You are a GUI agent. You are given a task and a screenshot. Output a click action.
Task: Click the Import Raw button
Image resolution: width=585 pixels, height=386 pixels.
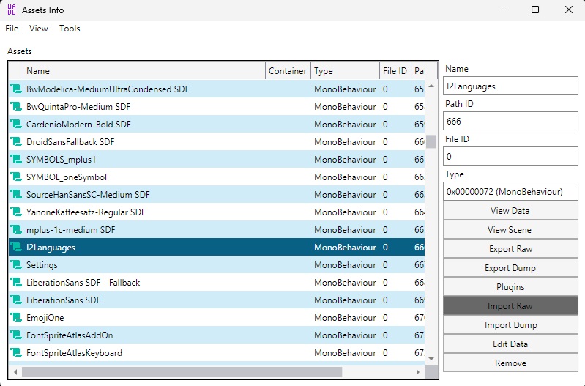[510, 305]
